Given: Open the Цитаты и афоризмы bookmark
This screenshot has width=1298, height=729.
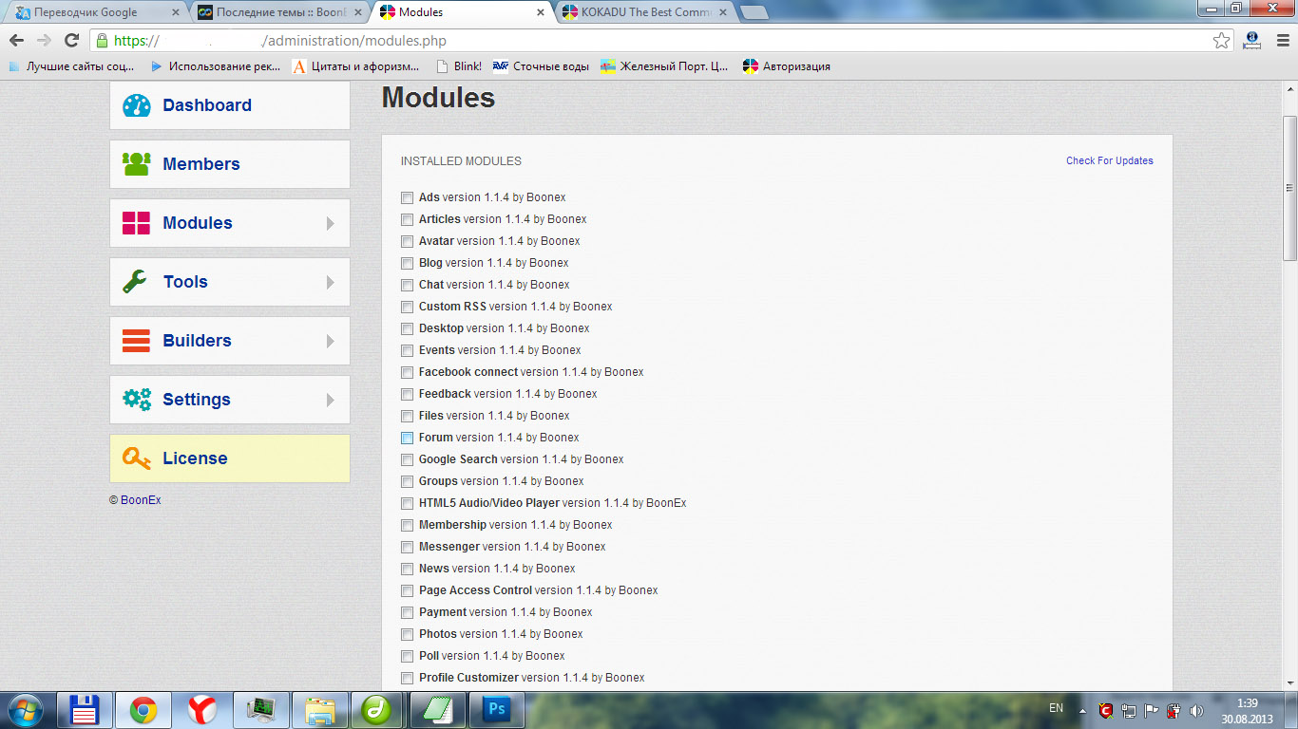Looking at the screenshot, I should click(355, 66).
